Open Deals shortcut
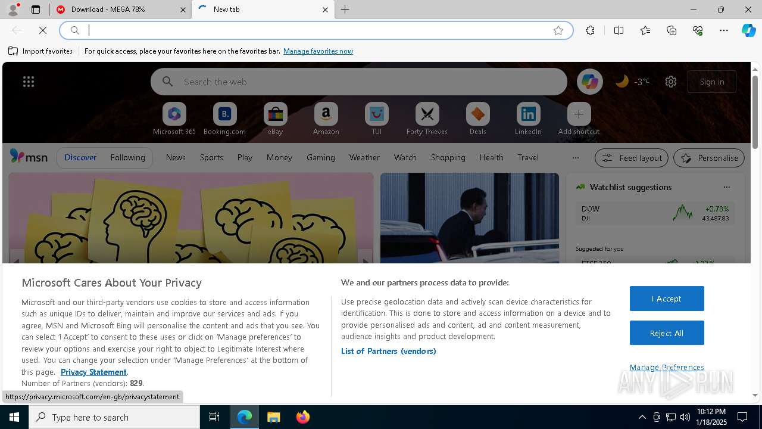762x429 pixels. (x=478, y=119)
